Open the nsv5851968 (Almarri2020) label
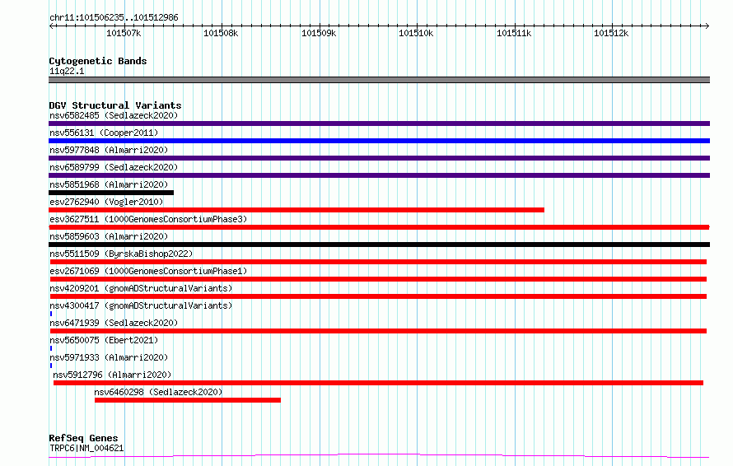 109,184
